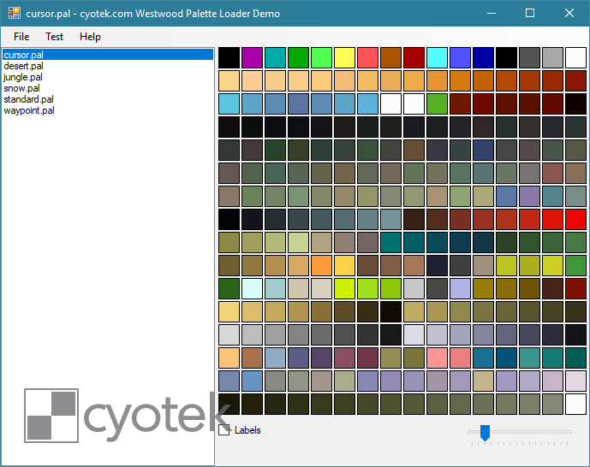Pick the coral red swatch in first row
Image resolution: width=590 pixels, height=467 pixels.
click(367, 57)
